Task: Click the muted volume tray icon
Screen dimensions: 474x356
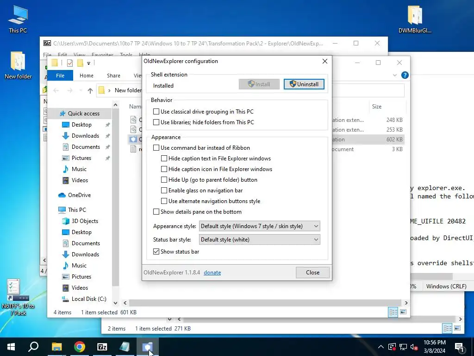Action: [414, 347]
